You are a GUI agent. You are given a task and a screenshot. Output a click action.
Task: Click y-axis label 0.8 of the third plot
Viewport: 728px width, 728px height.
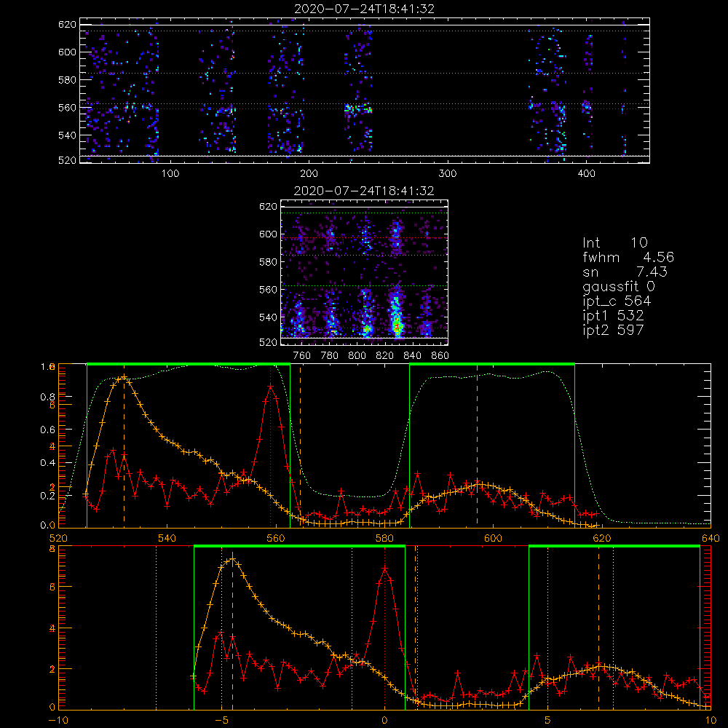(x=47, y=397)
